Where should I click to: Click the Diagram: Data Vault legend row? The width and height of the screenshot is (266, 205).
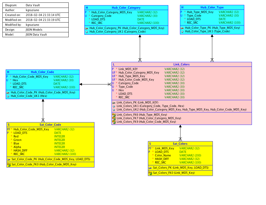[36, 5]
